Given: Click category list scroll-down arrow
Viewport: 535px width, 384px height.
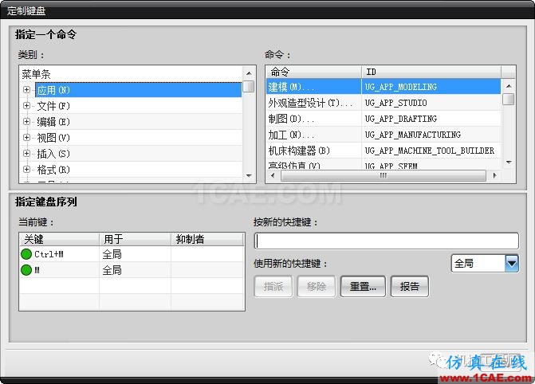Looking at the screenshot, I should 249,176.
